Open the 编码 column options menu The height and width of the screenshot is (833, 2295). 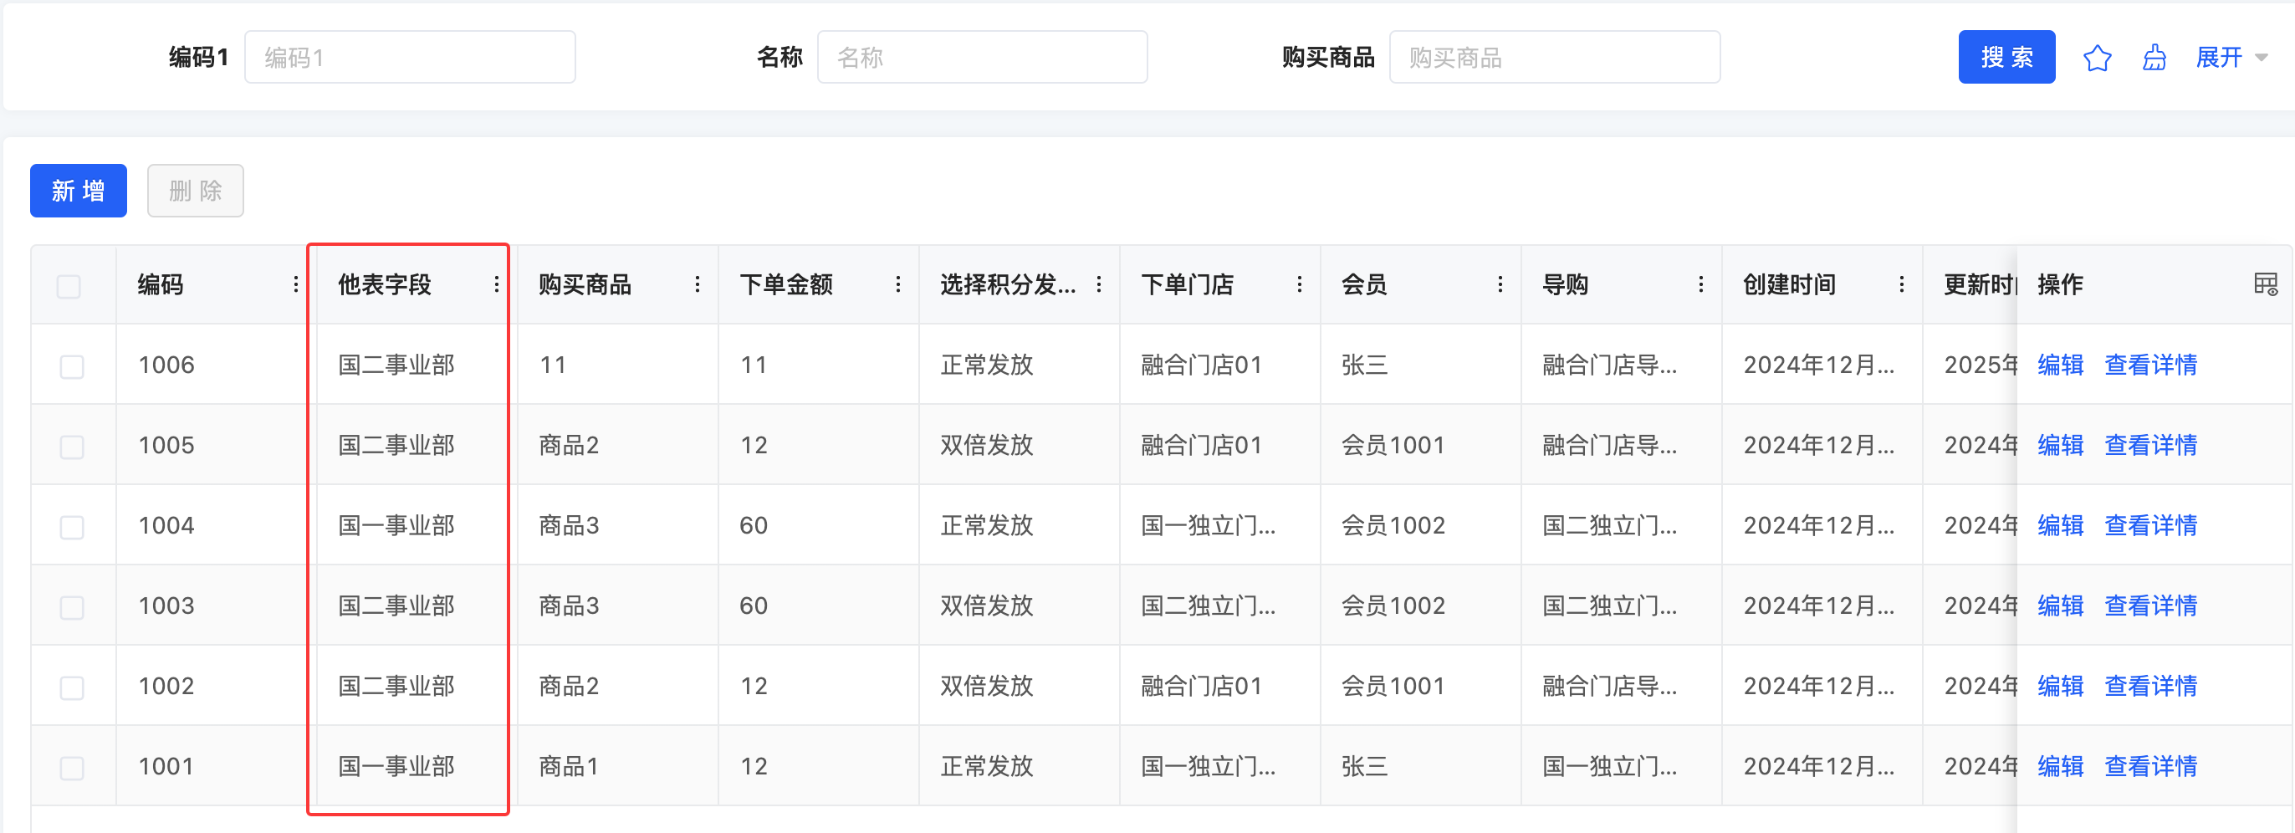click(296, 284)
